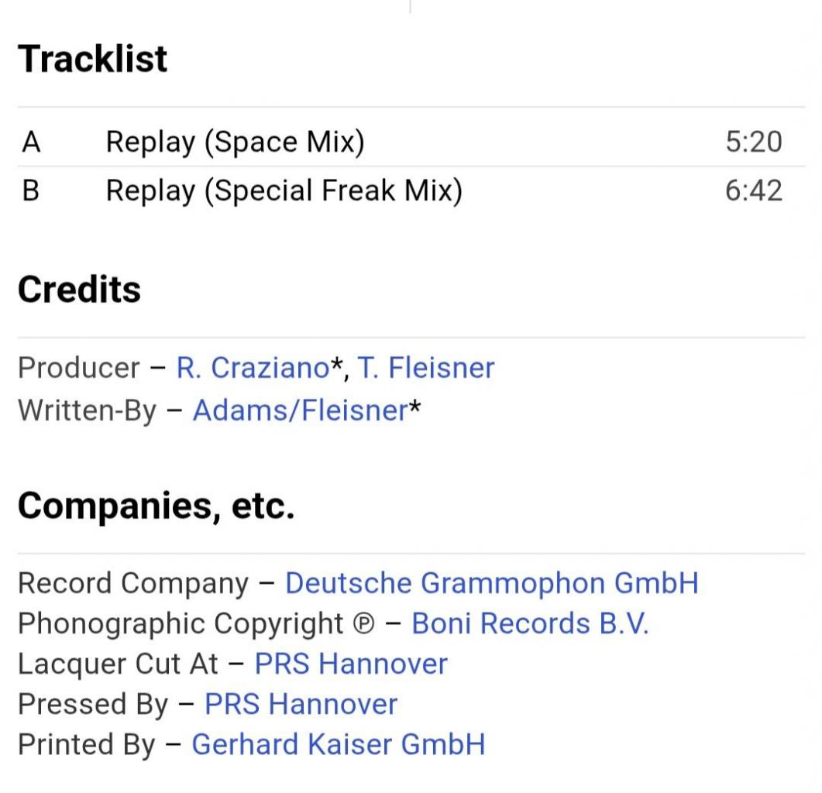Open the T. Fleisner producer link
Screen dimensions: 822x793
(x=425, y=367)
